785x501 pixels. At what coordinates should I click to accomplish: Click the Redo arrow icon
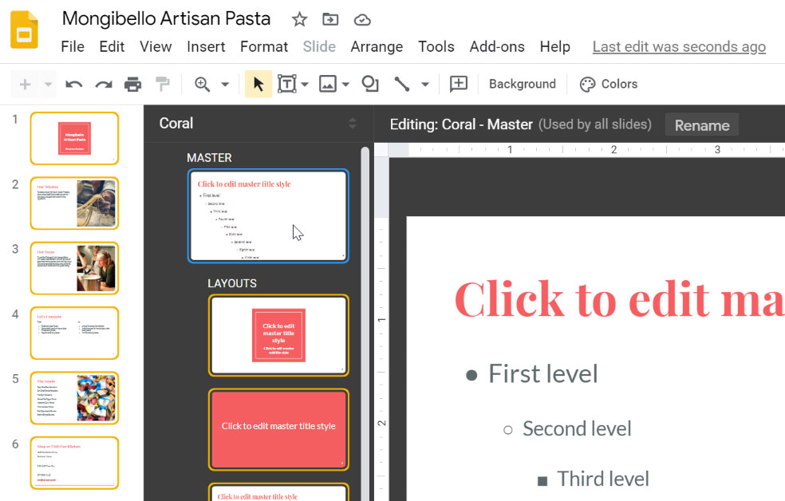[x=104, y=85]
